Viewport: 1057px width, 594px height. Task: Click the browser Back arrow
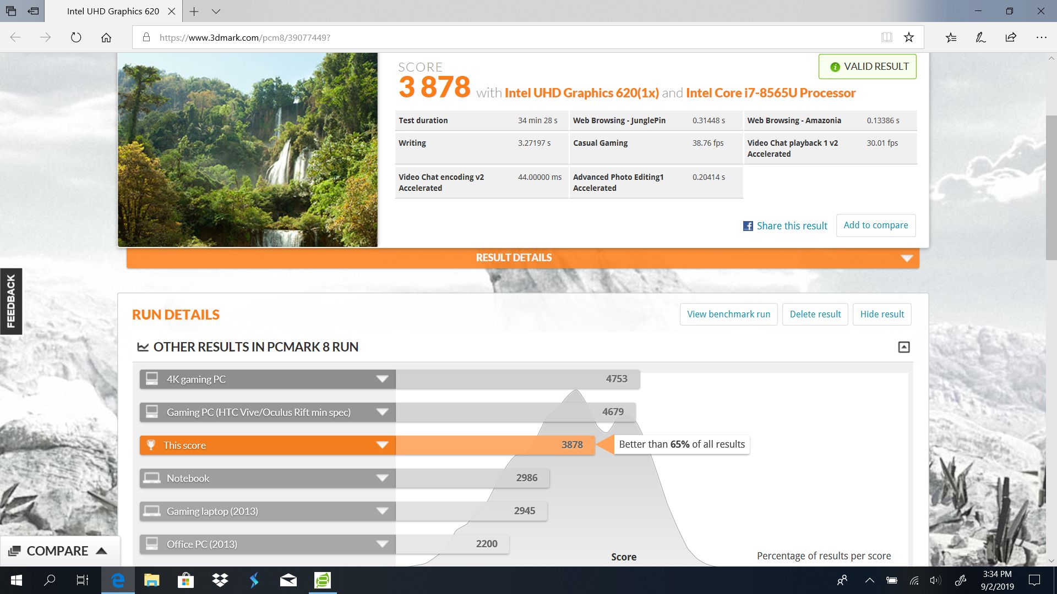(15, 37)
